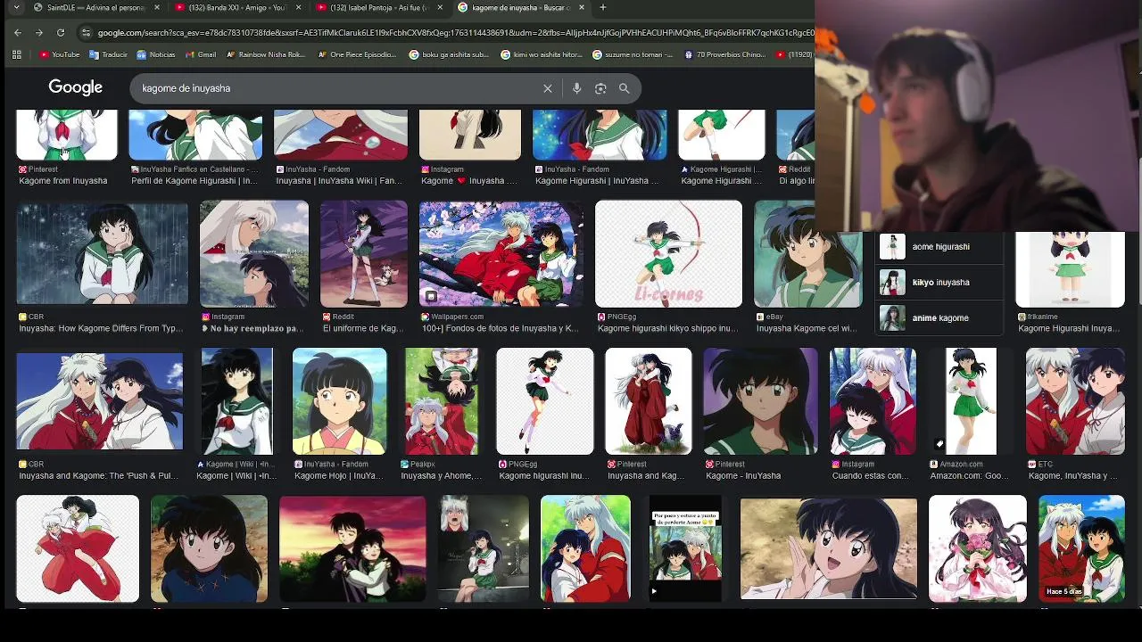Open eBay 'Inuyasha Kagome cel' image
This screenshot has height=642, width=1142.
(x=808, y=253)
